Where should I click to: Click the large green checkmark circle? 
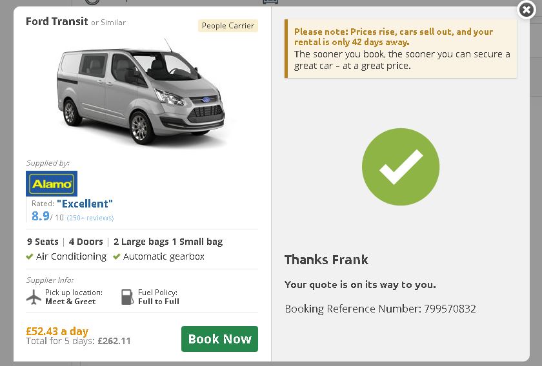point(401,167)
